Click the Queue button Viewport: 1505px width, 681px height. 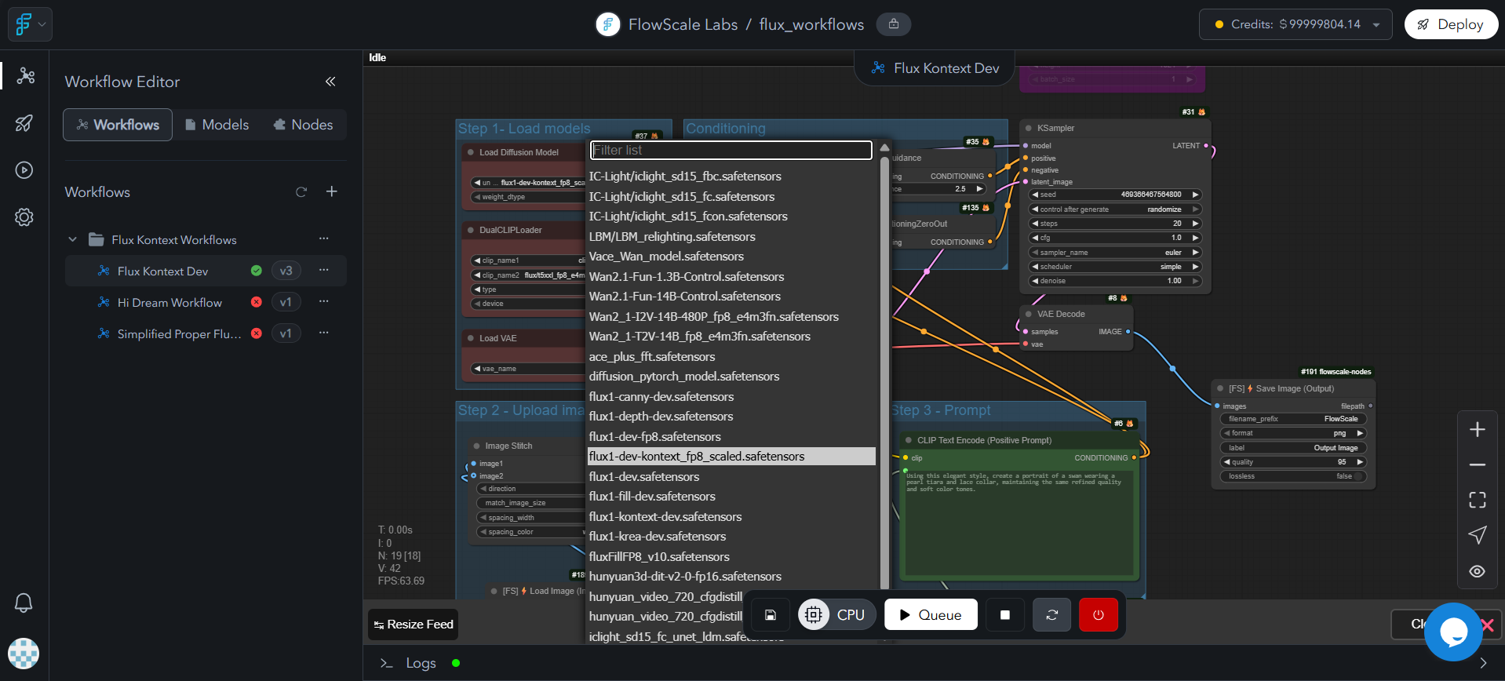click(x=931, y=615)
